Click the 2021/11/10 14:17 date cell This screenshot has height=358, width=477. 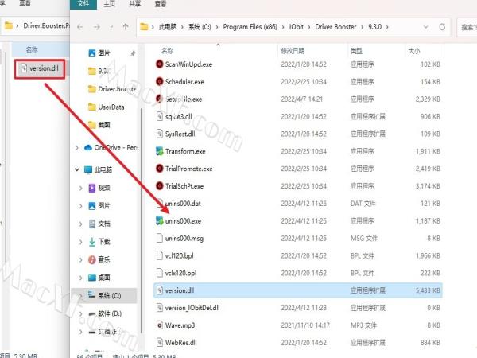tap(305, 325)
